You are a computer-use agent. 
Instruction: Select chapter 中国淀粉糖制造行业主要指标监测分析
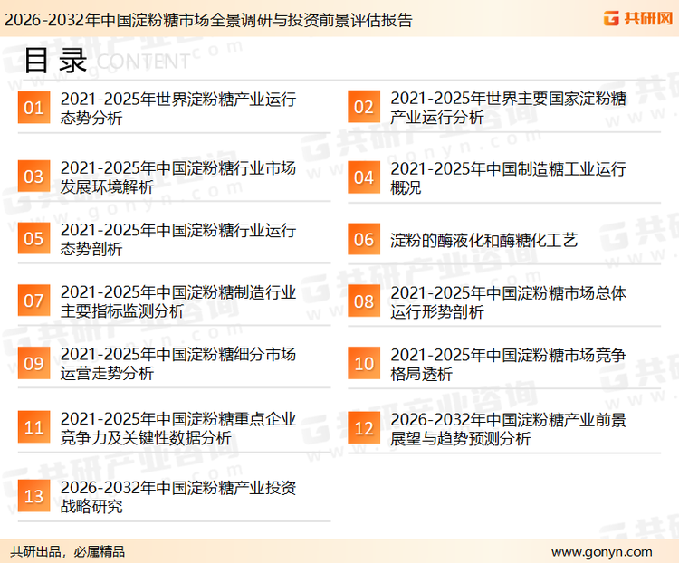pos(178,301)
